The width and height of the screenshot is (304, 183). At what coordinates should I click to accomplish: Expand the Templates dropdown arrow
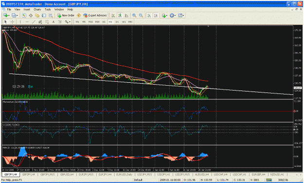[x=183, y=15]
